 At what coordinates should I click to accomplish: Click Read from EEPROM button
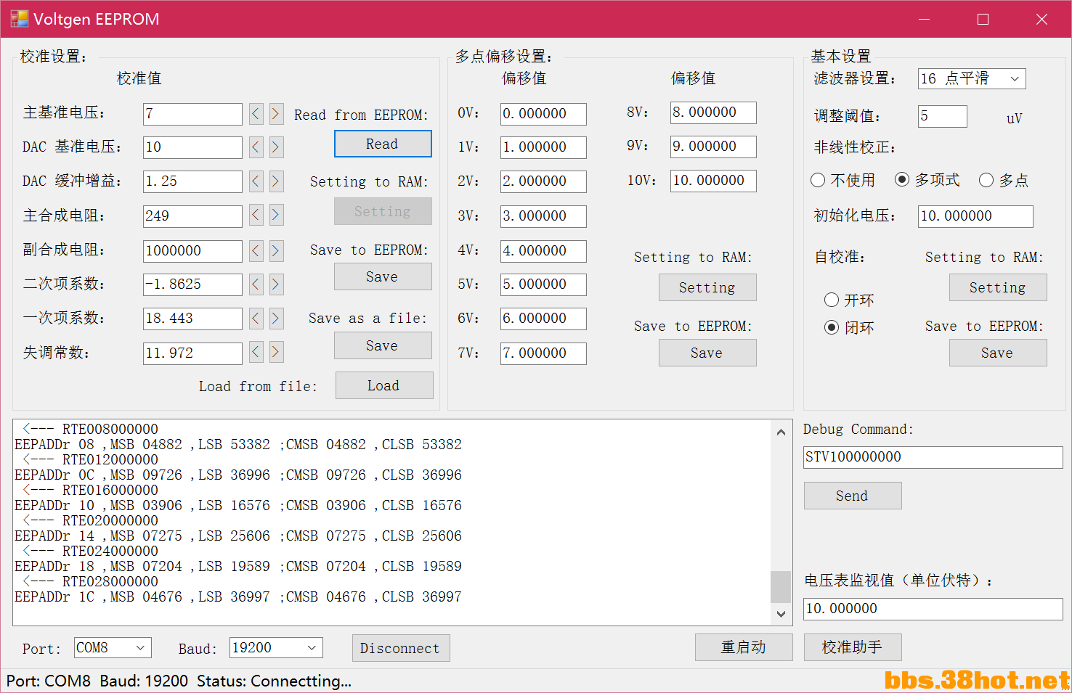(x=383, y=144)
